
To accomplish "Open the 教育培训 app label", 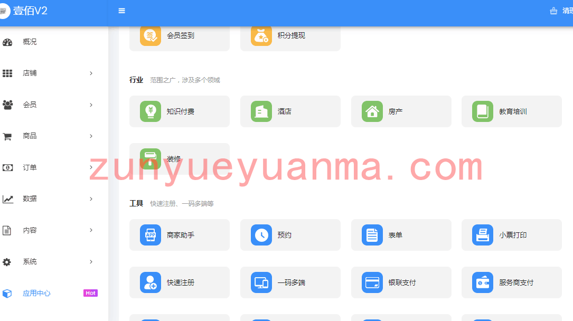I will point(513,111).
